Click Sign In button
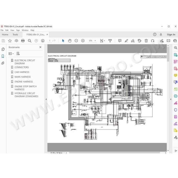Image resolution: width=178 pixels, height=178 pixels. tap(171, 35)
